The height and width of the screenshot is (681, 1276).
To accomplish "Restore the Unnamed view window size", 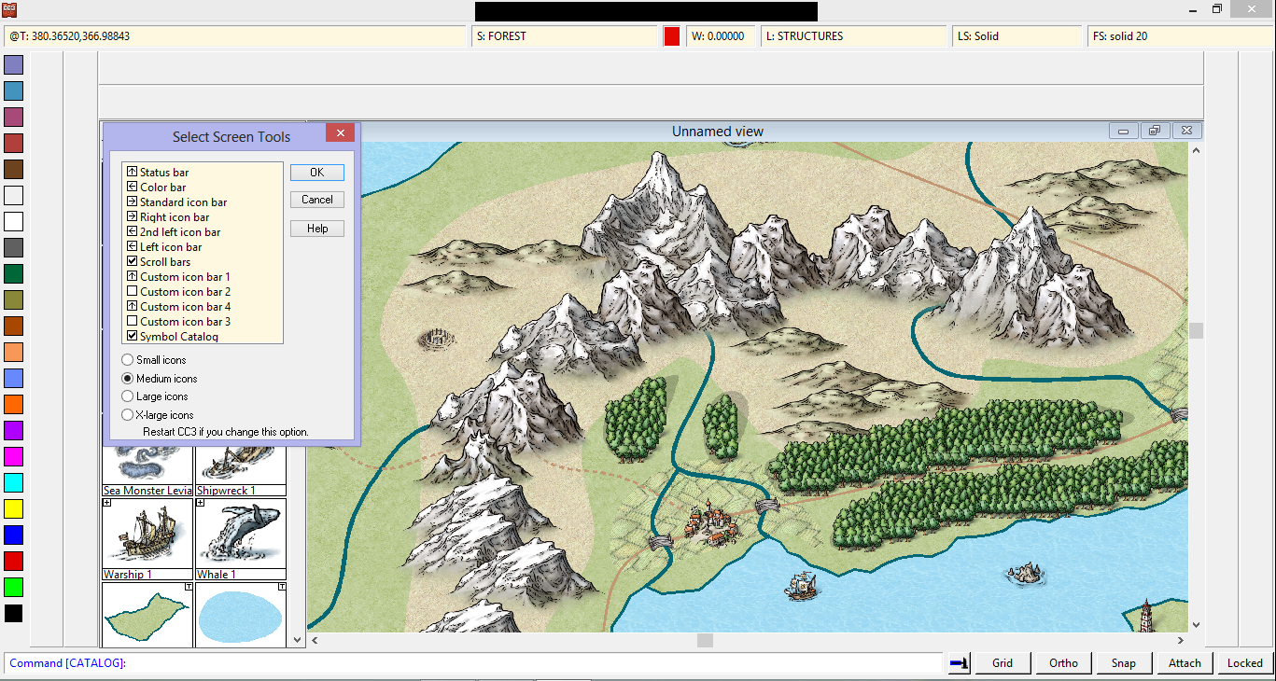I will [1155, 132].
